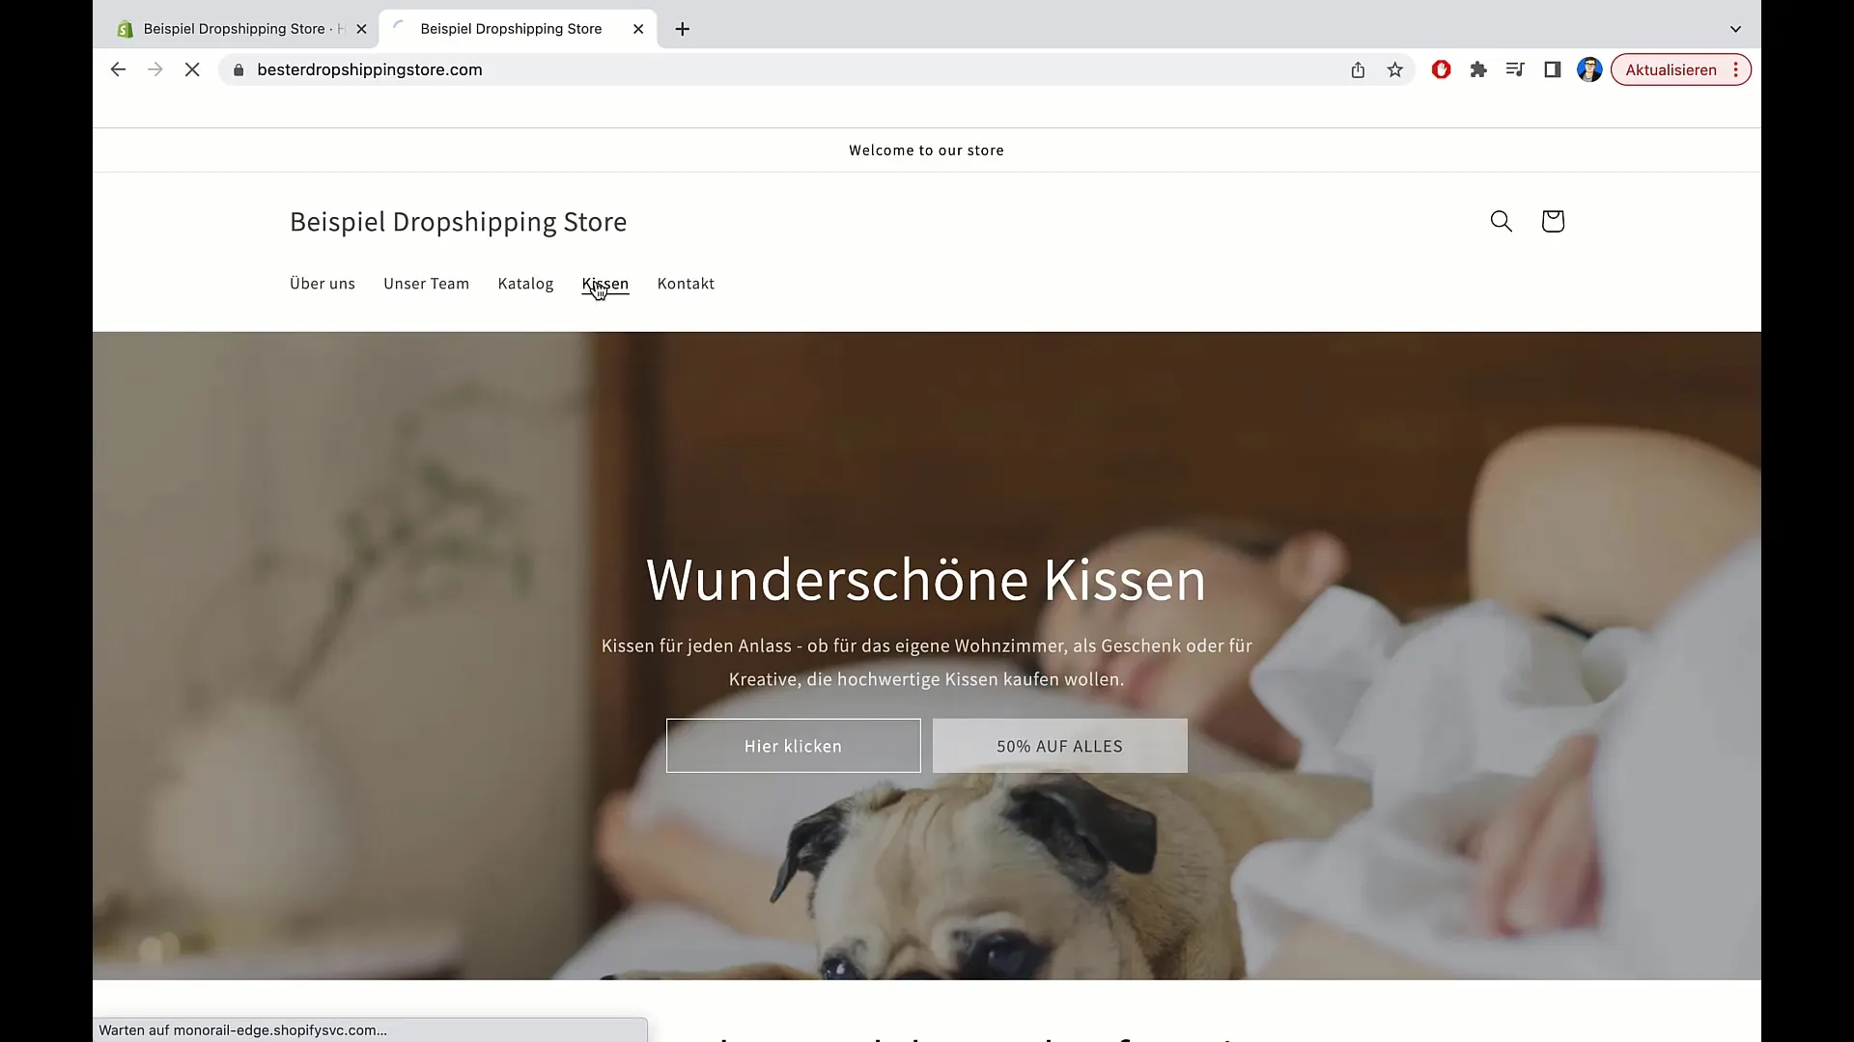Click the browser profile icon
Viewport: 1854px width, 1042px height.
(1590, 70)
